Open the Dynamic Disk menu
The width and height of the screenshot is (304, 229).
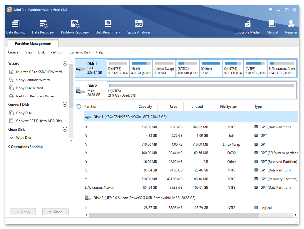coord(80,52)
